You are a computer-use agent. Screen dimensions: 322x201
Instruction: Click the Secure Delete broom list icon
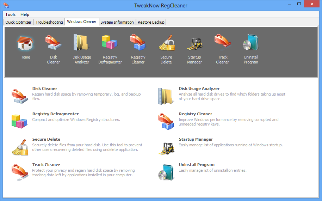click(20, 147)
